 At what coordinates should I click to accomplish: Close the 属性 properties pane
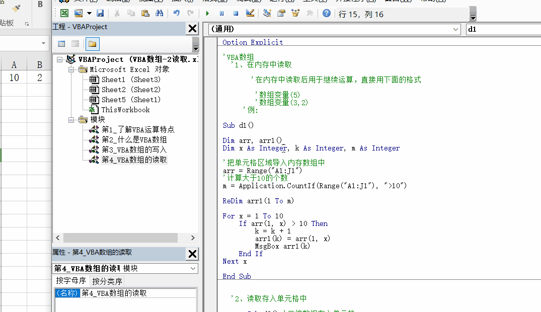coord(193,254)
